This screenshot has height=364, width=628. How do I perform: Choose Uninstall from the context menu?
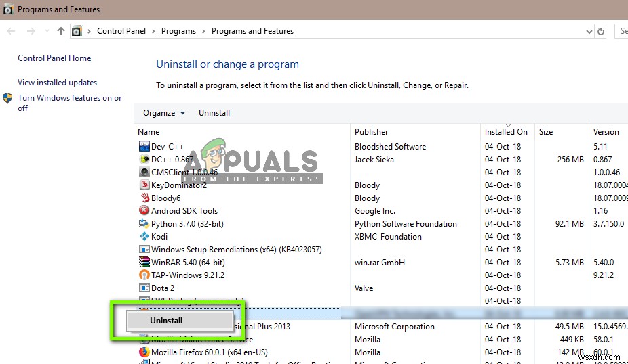click(180, 321)
